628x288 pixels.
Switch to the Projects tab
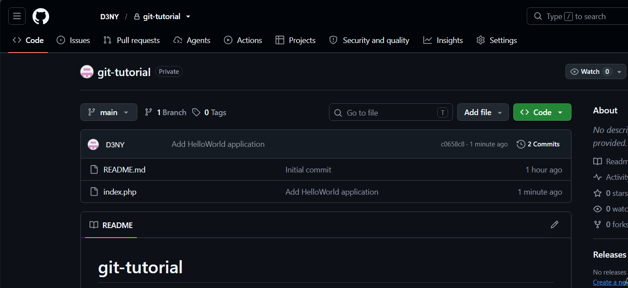coord(296,40)
